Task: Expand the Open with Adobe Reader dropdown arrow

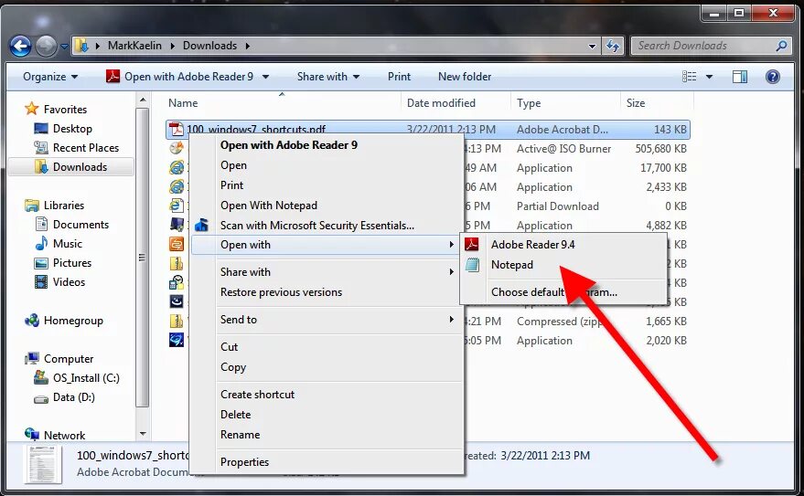Action: (265, 77)
